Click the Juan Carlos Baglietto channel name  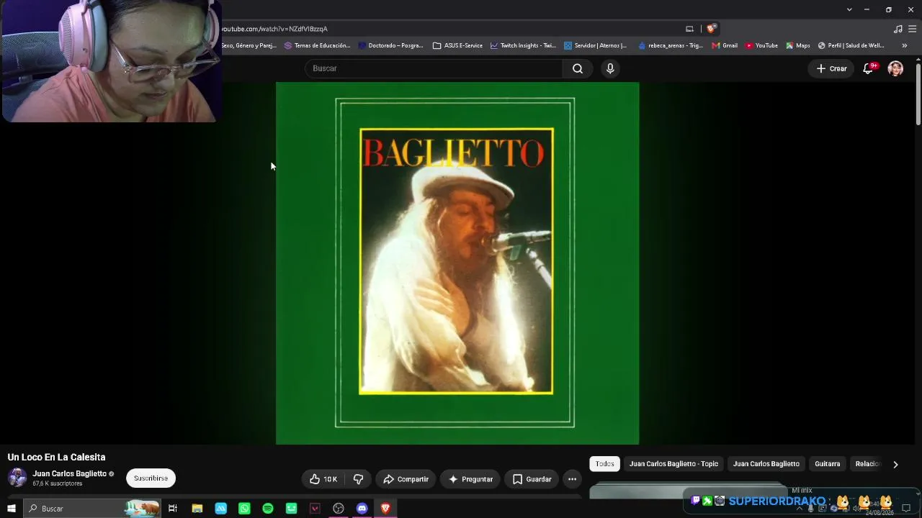point(69,474)
